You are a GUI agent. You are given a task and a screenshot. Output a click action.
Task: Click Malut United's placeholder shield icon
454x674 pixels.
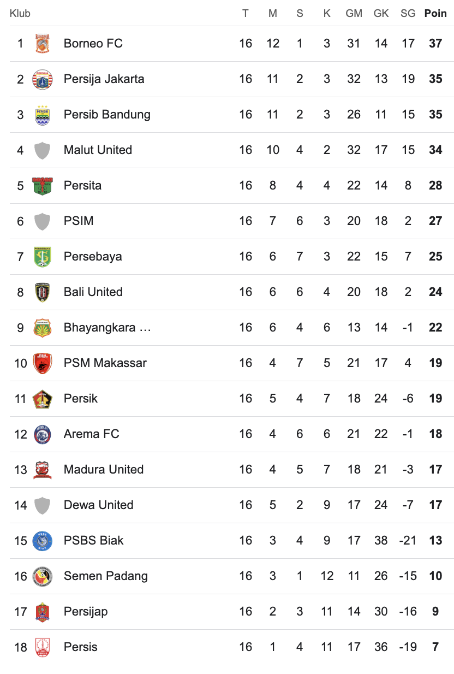point(42,150)
